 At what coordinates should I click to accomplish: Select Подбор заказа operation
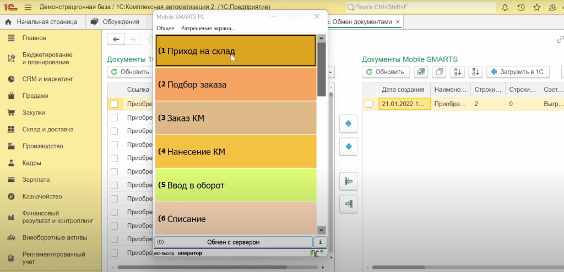[x=236, y=84]
